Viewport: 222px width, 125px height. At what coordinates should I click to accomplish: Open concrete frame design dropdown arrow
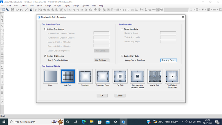pos(200,10)
